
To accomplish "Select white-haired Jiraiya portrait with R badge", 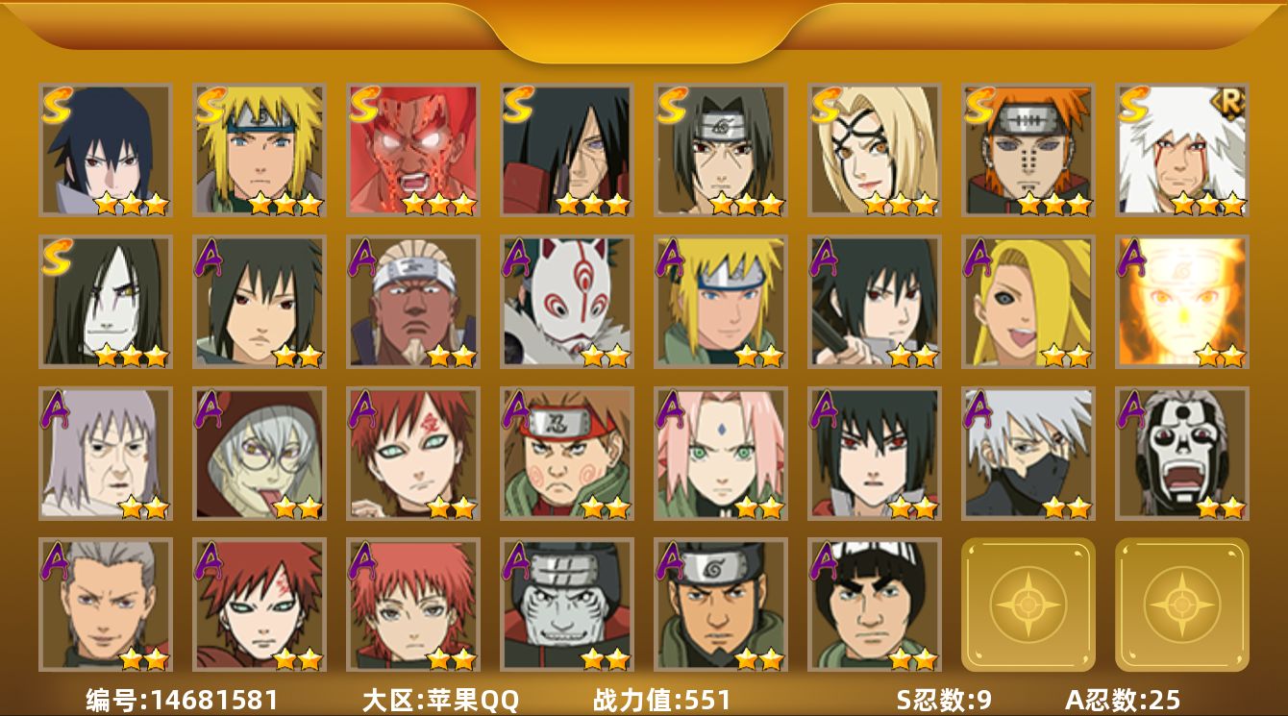I will pyautogui.click(x=1181, y=150).
